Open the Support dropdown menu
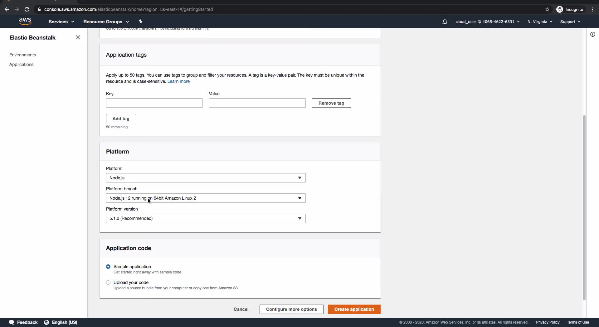The height and width of the screenshot is (327, 599). pos(570,21)
